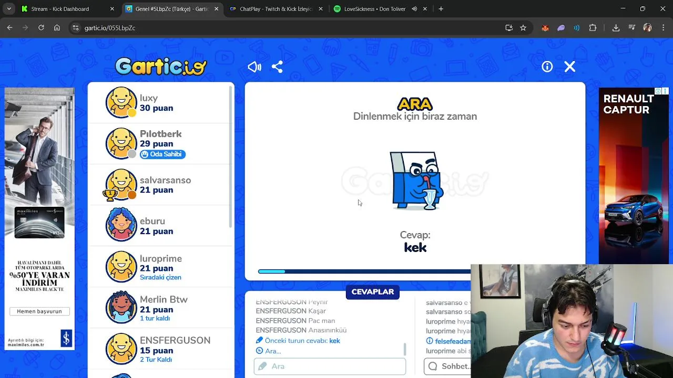This screenshot has height=378, width=673.
Task: Click salvarsanso's avatar with trophy
Action: click(121, 184)
